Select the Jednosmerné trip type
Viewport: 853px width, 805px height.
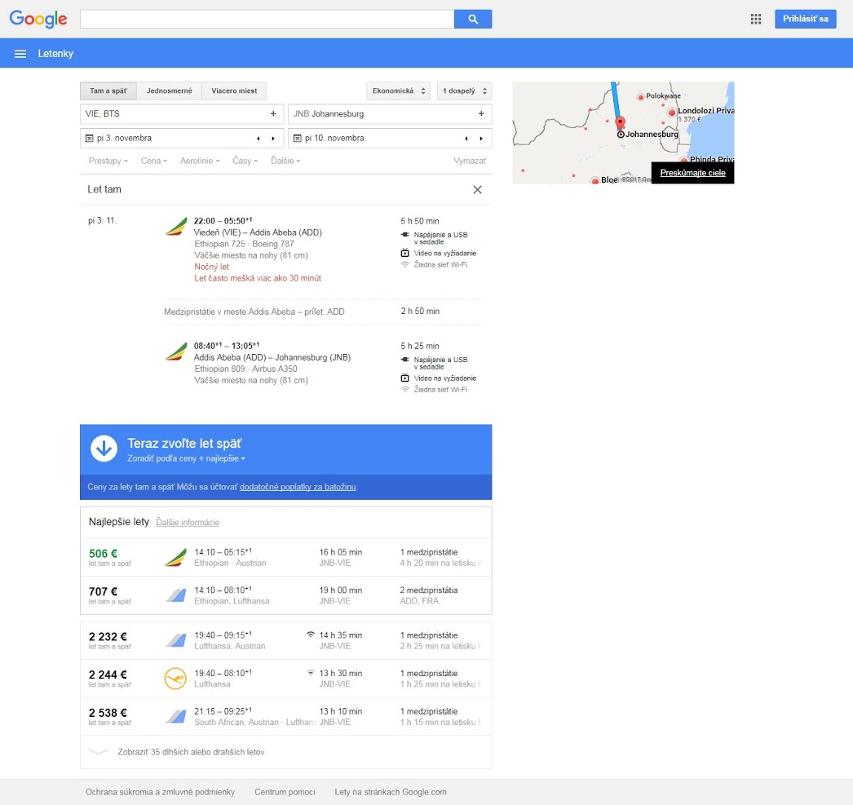tap(169, 91)
